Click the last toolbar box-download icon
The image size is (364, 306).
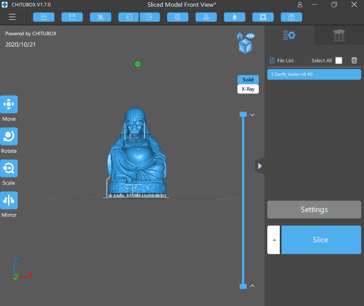point(291,17)
